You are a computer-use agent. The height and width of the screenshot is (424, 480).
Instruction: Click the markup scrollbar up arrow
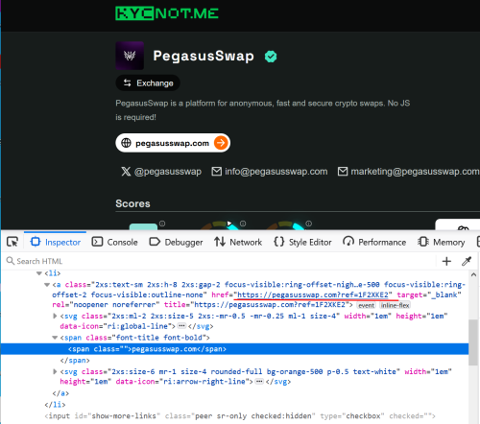(x=473, y=274)
